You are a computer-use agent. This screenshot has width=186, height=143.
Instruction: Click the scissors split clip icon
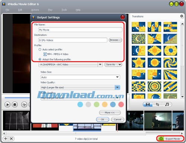[x=24, y=105]
